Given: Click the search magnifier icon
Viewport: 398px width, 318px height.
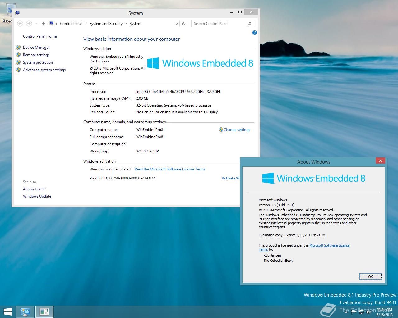Looking at the screenshot, I should pos(249,24).
